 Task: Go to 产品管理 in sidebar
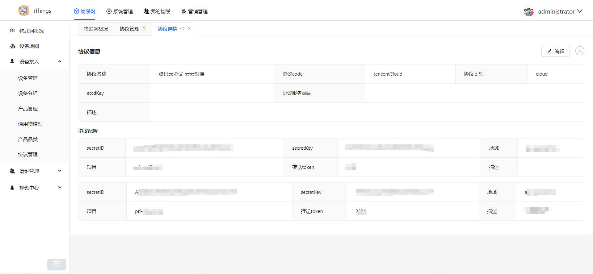(28, 109)
